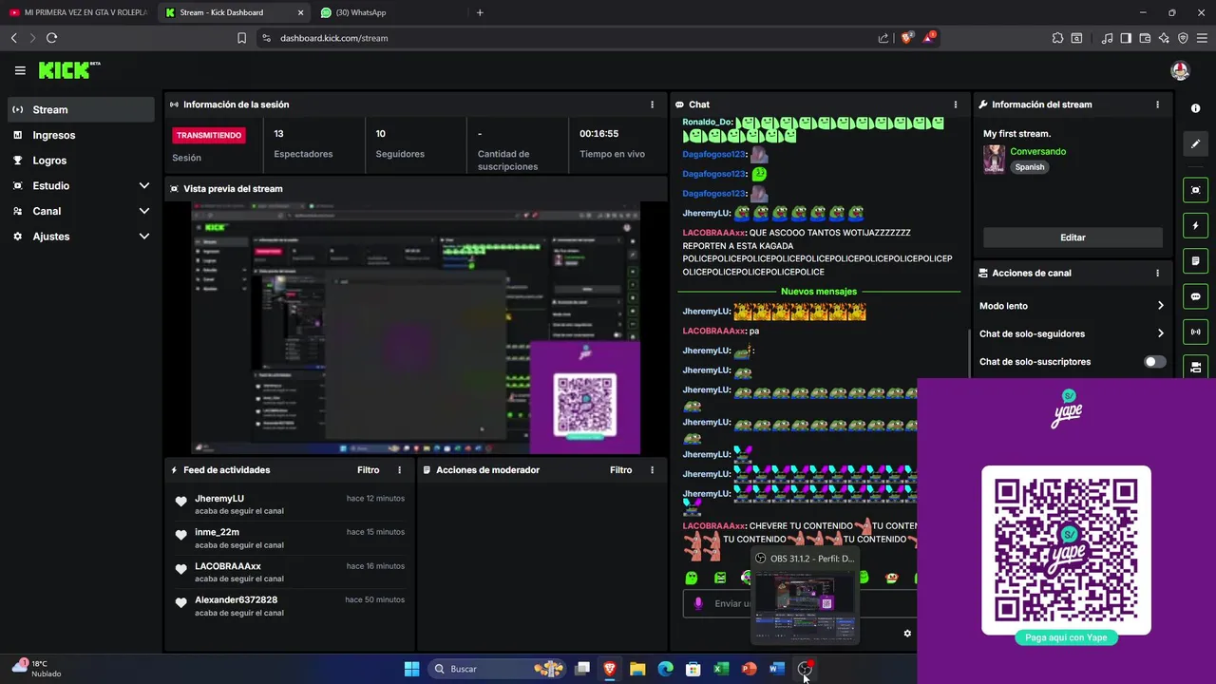Open Acciones de moderador kebab menu
Image resolution: width=1216 pixels, height=684 pixels.
coord(652,470)
